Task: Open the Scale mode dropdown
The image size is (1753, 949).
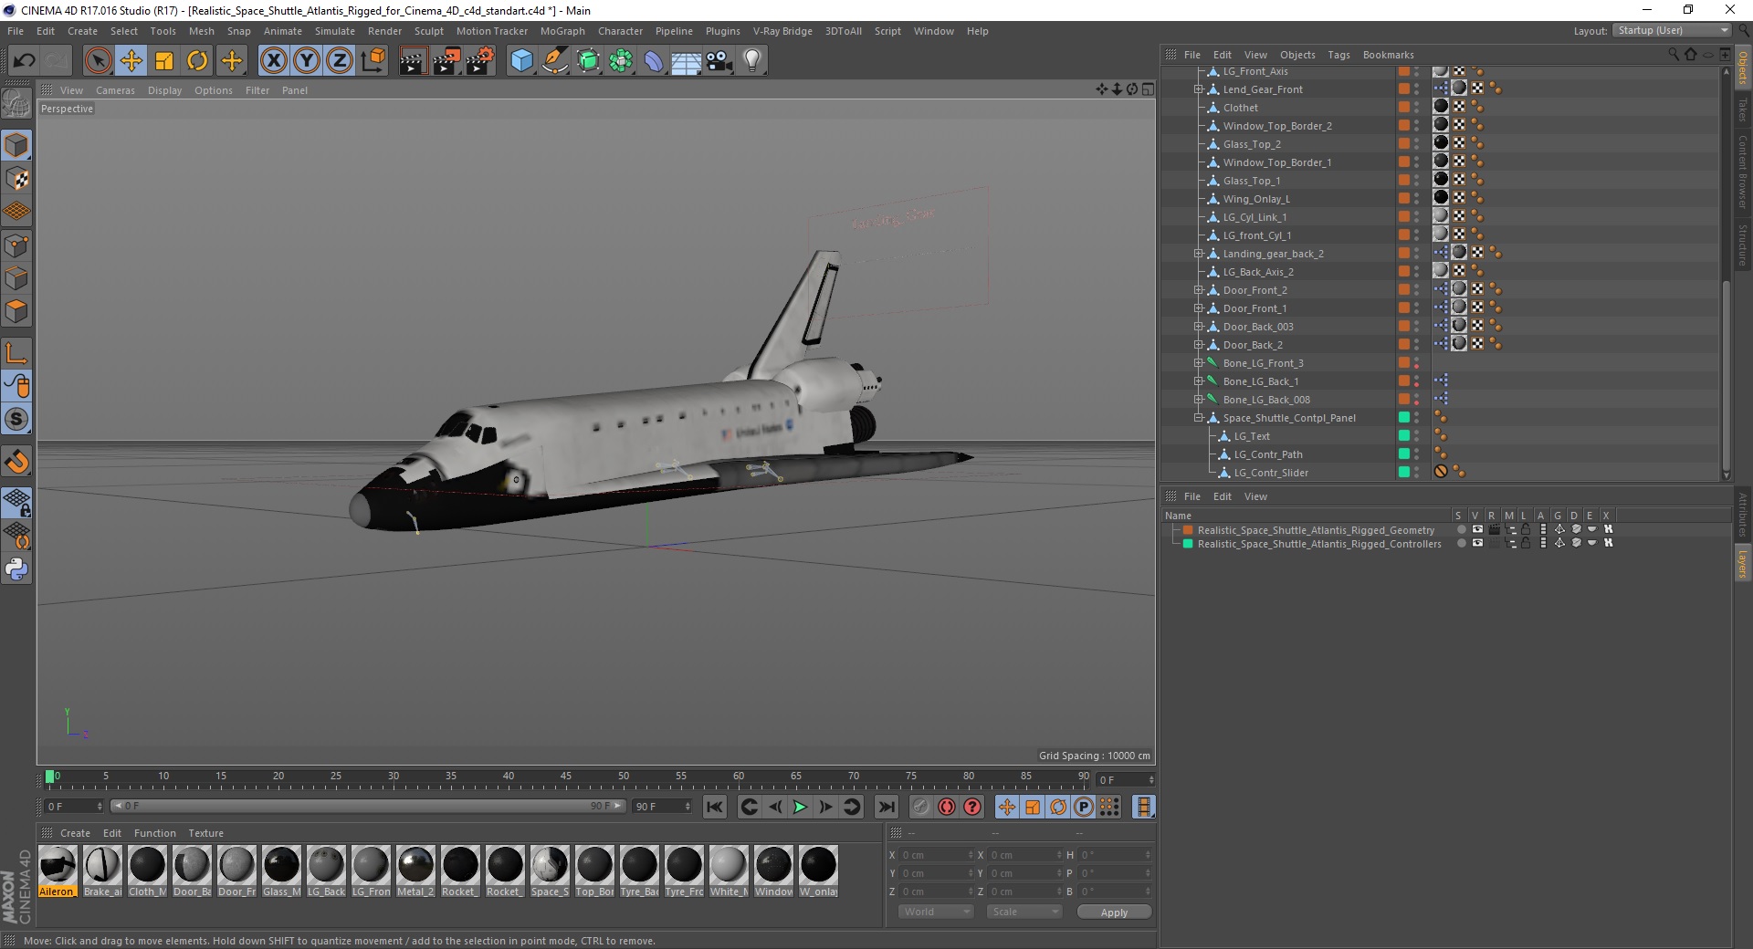Action: point(1024,912)
